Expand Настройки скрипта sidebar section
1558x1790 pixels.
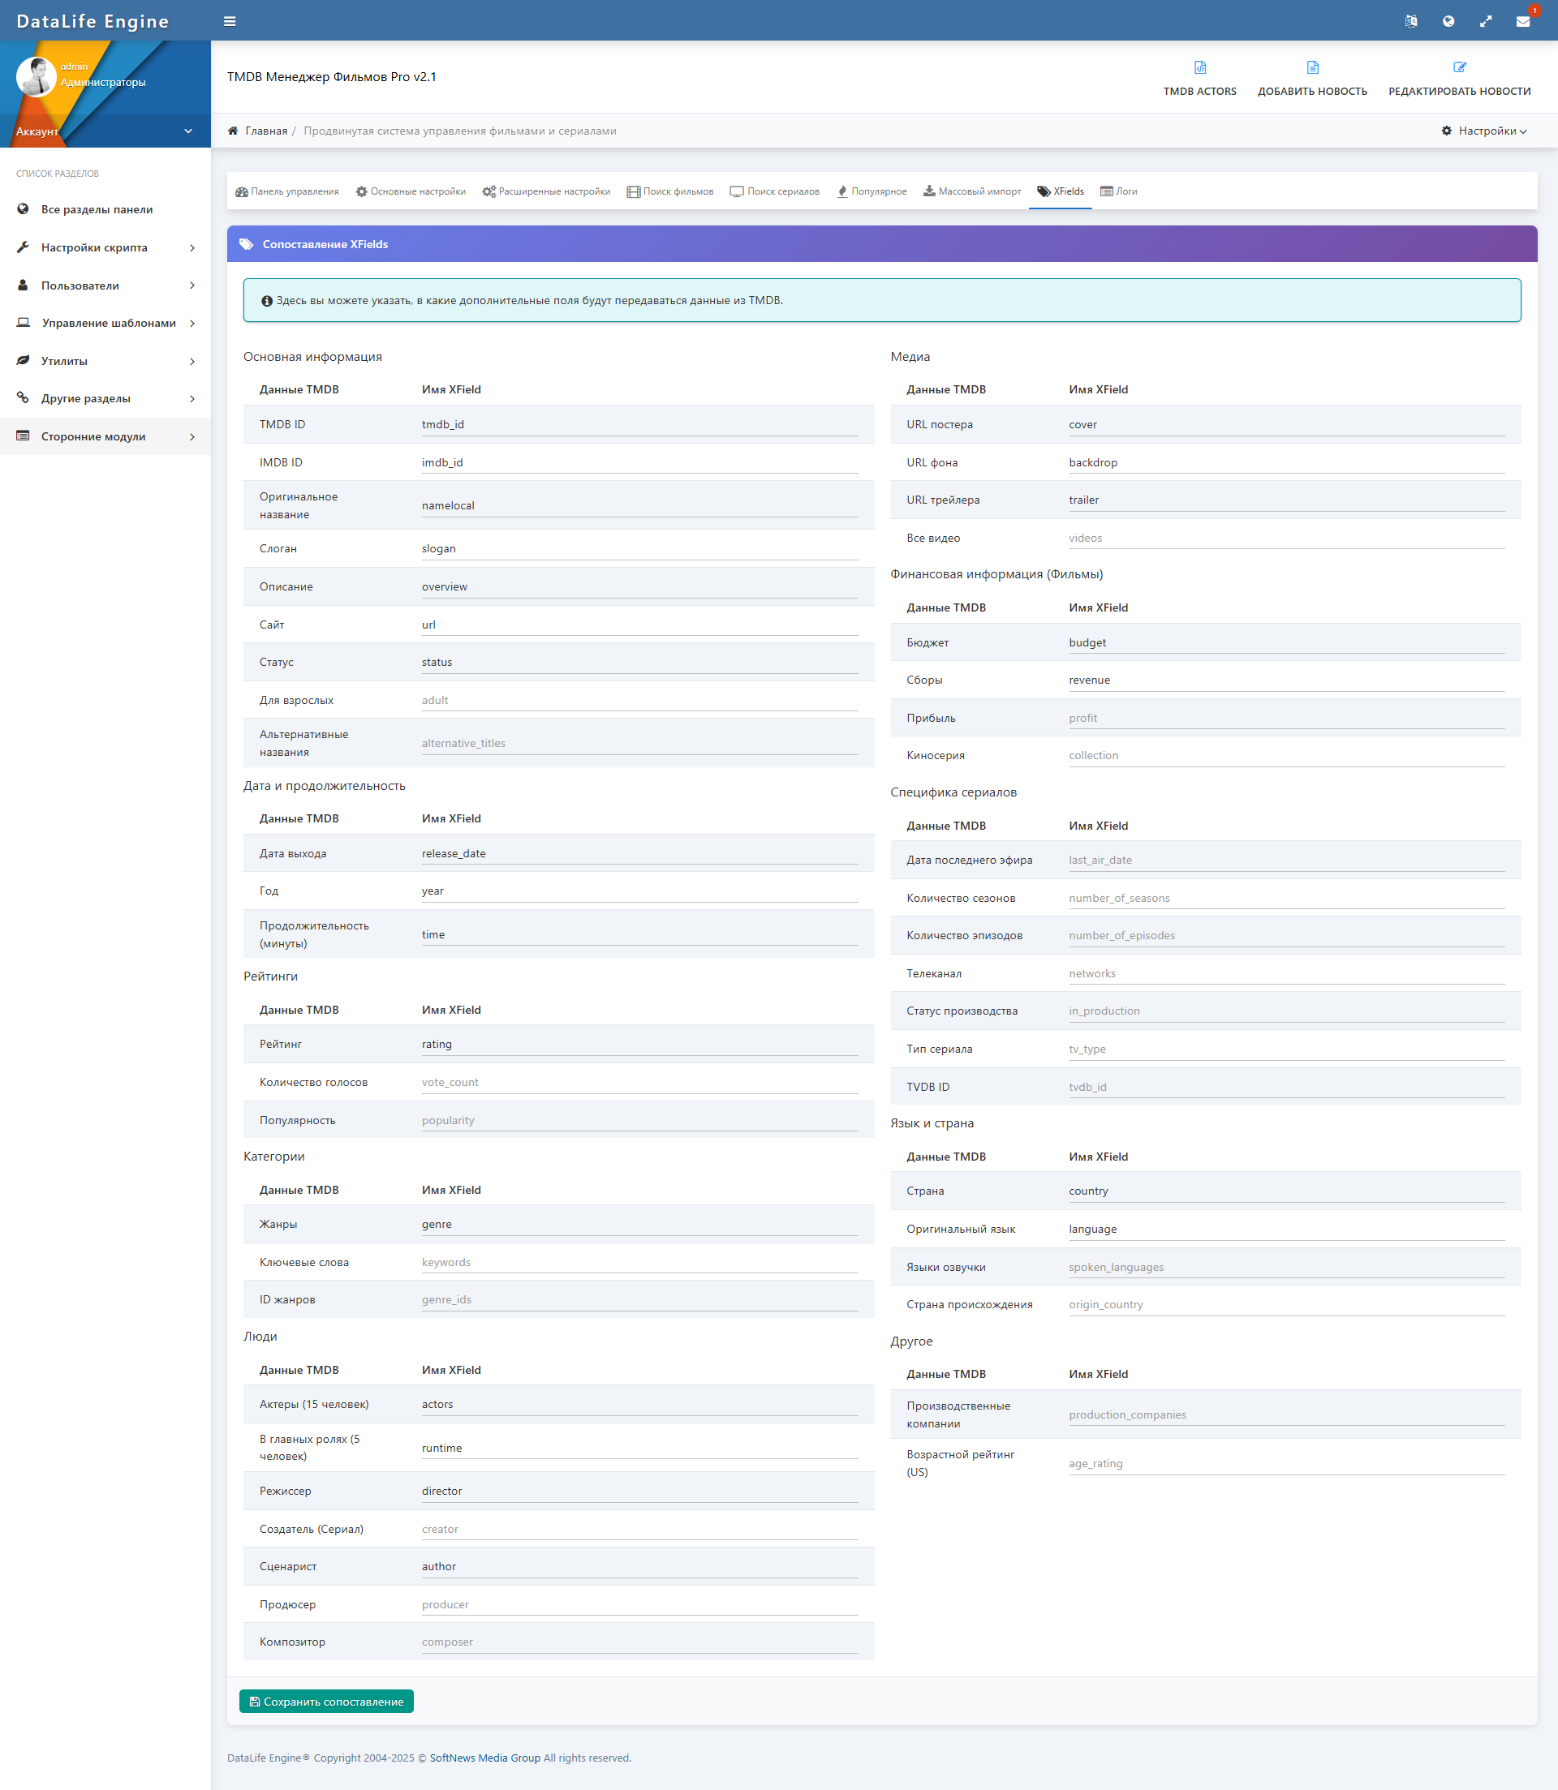pos(105,247)
